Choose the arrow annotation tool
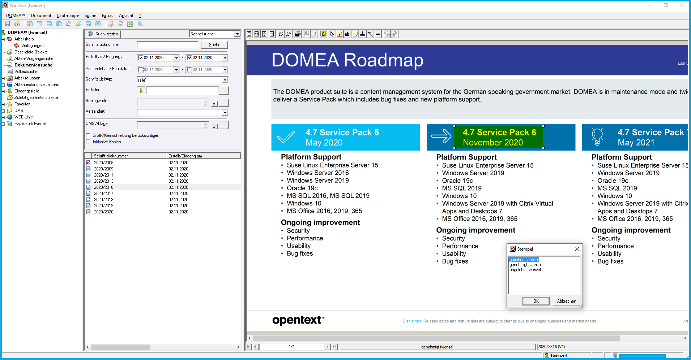This screenshot has height=360, width=691. click(x=370, y=34)
